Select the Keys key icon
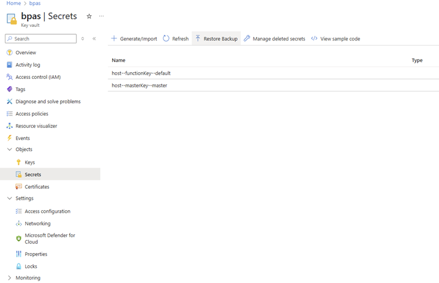The height and width of the screenshot is (283, 439). click(18, 163)
